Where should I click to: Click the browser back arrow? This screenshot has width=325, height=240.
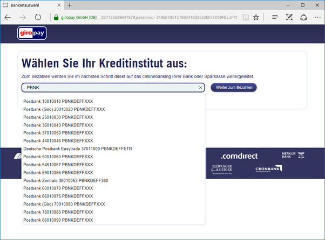coord(8,17)
